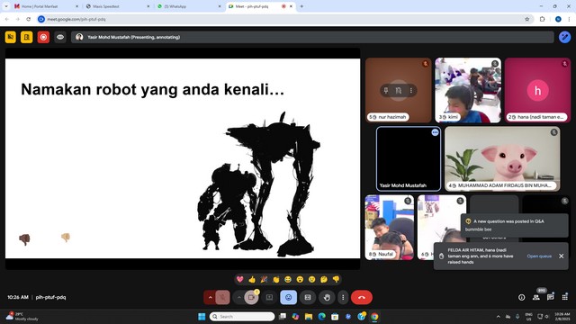Expand audio settings arrow beside microphone
576x324 pixels.
tap(210, 297)
